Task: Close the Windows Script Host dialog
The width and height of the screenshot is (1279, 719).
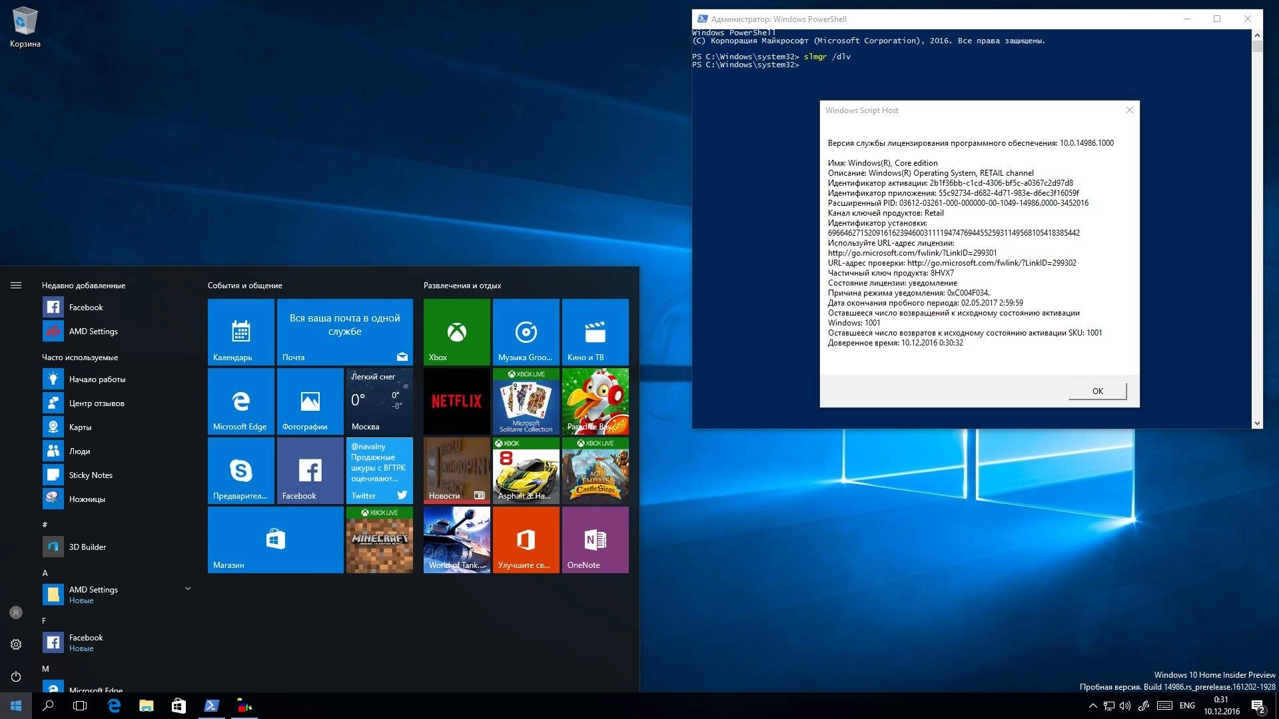Action: 1129,111
